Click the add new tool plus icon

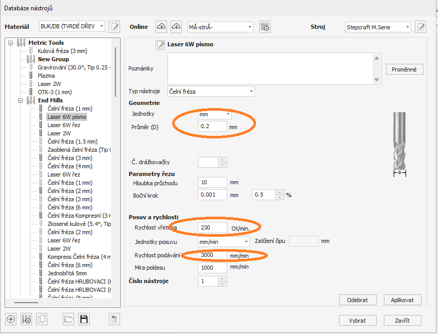[x=11, y=319]
